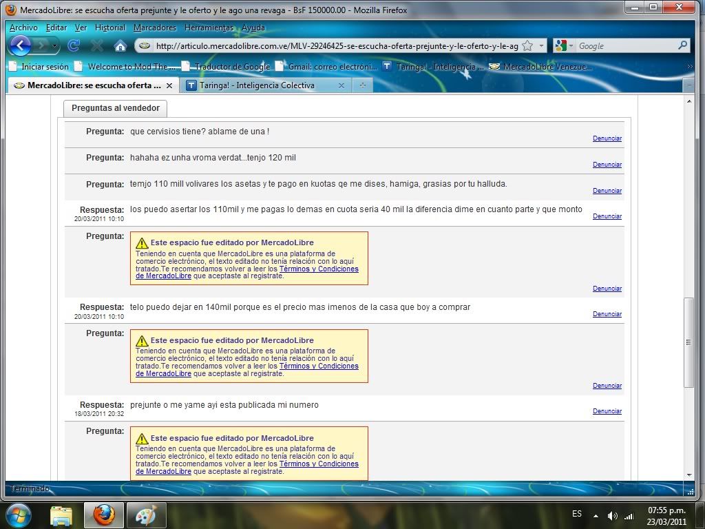Viewport: 705px width, 529px height.
Task: Open the Editar menu
Action: tap(56, 28)
